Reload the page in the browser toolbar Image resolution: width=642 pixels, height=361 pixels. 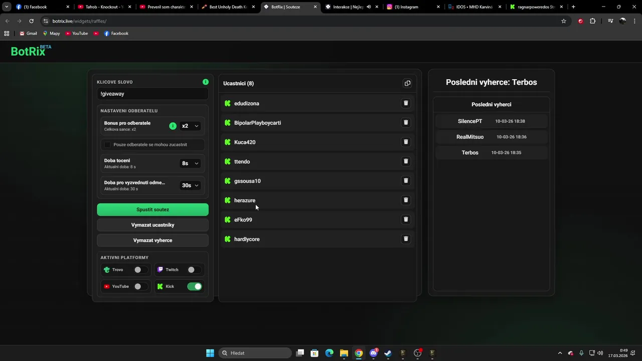tap(31, 21)
